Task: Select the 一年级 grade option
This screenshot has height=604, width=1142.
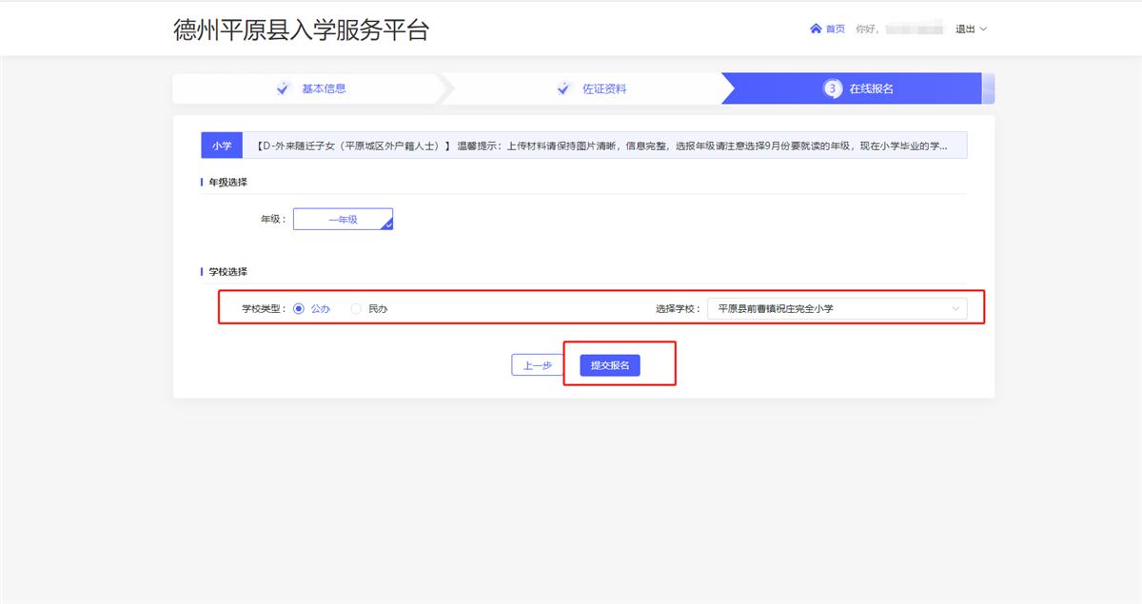Action: [343, 219]
